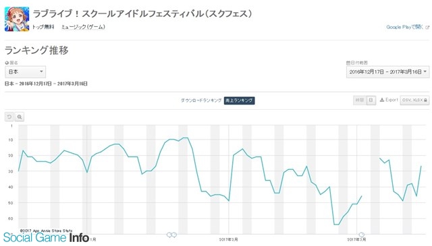Toggle daily (日) chart granularity
Image resolution: width=432 pixels, height=246 pixels.
pyautogui.click(x=371, y=100)
